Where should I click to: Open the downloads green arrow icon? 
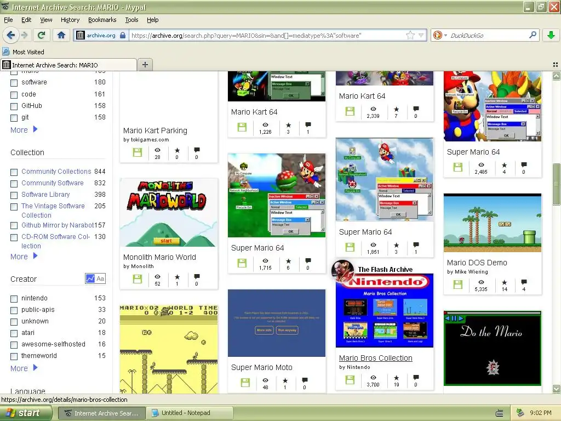pos(551,35)
